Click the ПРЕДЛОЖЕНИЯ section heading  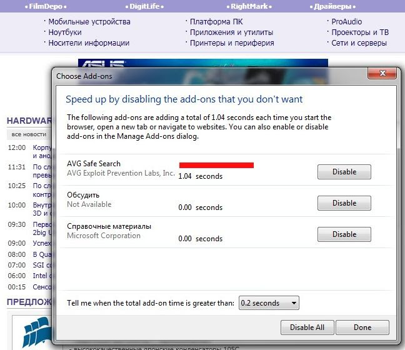click(x=29, y=302)
